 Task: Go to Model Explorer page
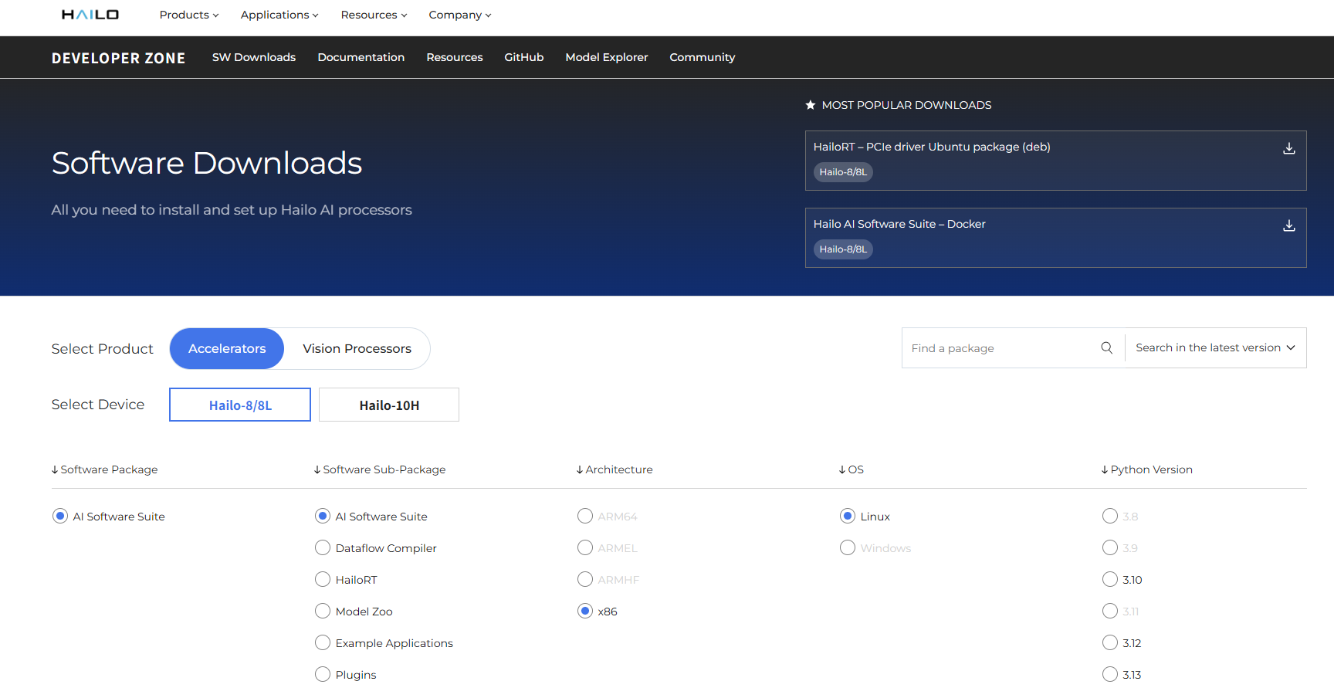(606, 57)
